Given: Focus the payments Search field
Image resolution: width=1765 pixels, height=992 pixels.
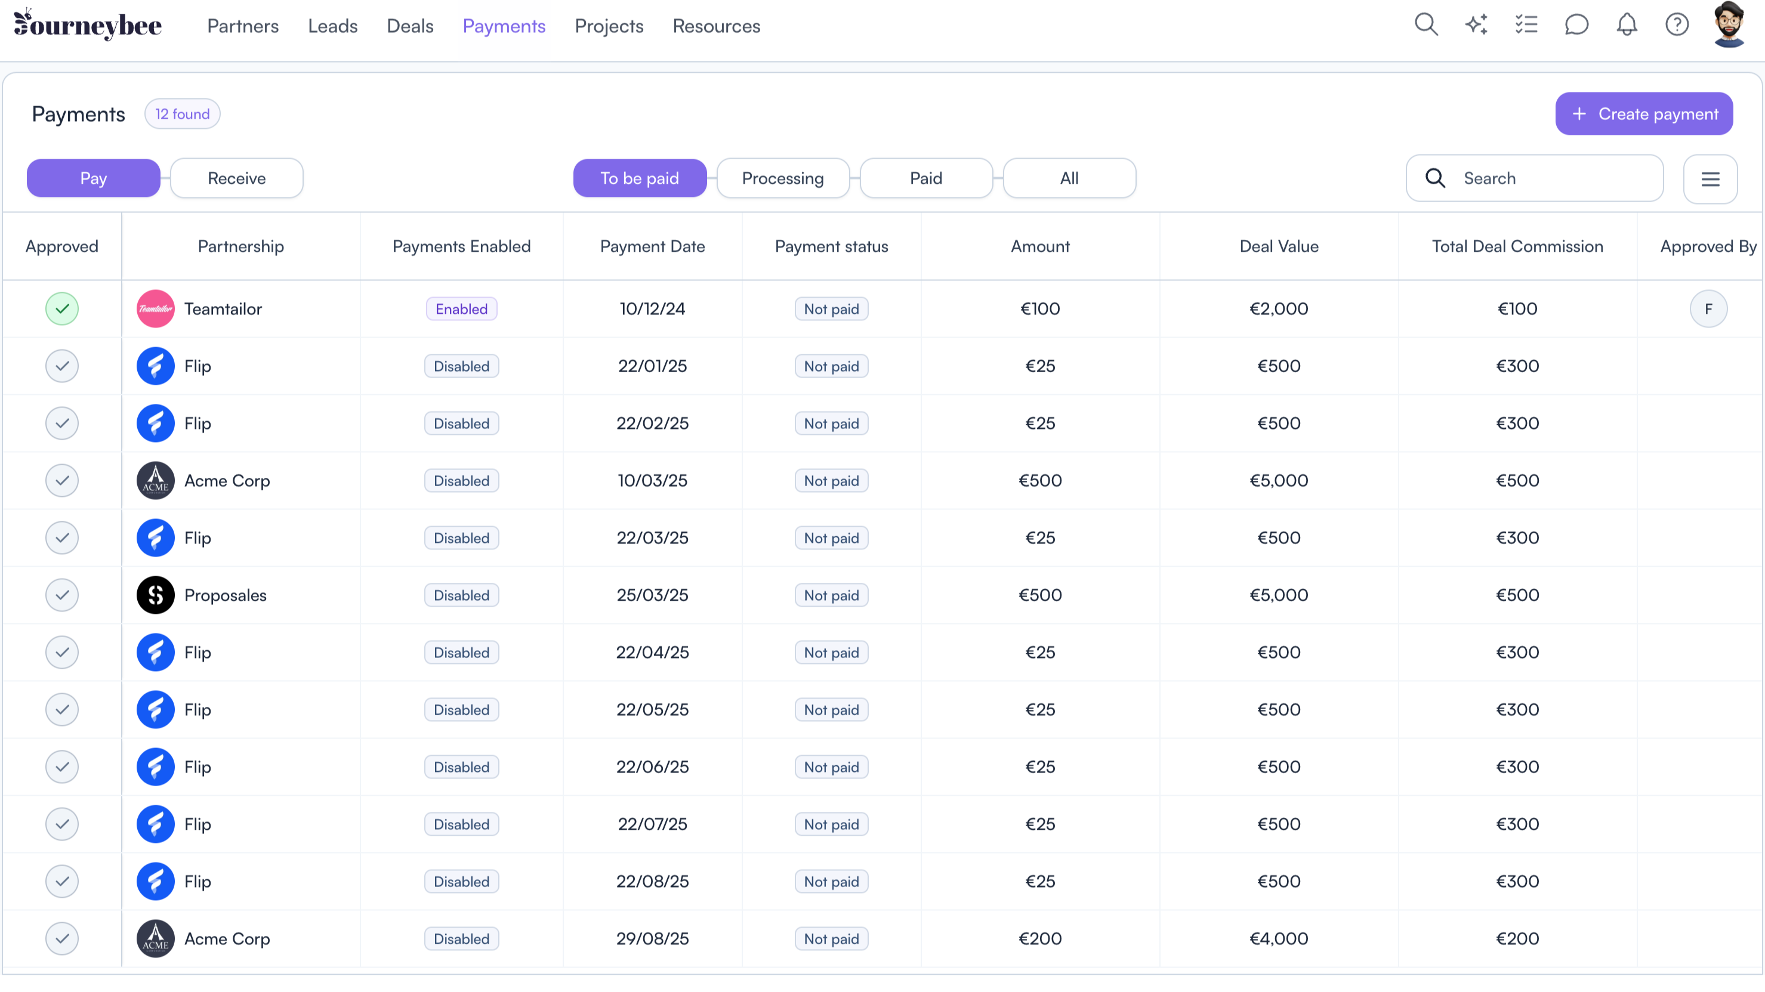Looking at the screenshot, I should [x=1548, y=179].
